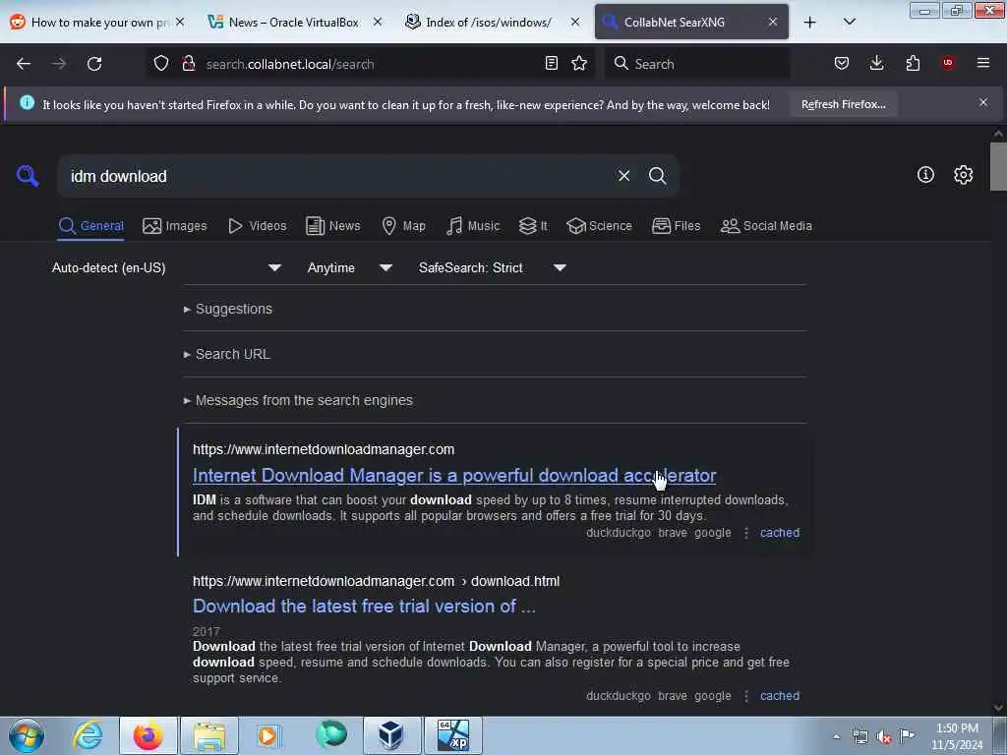Switch to the Images category
This screenshot has height=755, width=1007.
[175, 226]
